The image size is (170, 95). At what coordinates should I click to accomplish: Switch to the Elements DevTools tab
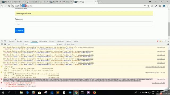pos(12,41)
